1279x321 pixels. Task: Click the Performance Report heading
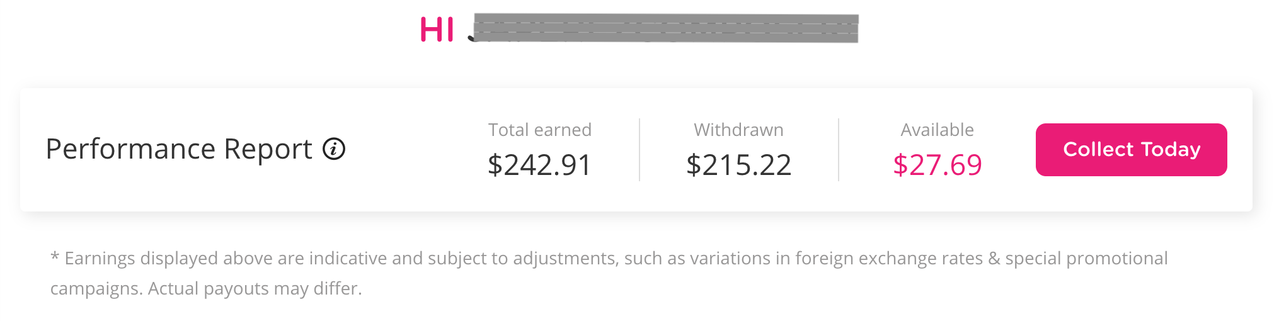click(179, 149)
